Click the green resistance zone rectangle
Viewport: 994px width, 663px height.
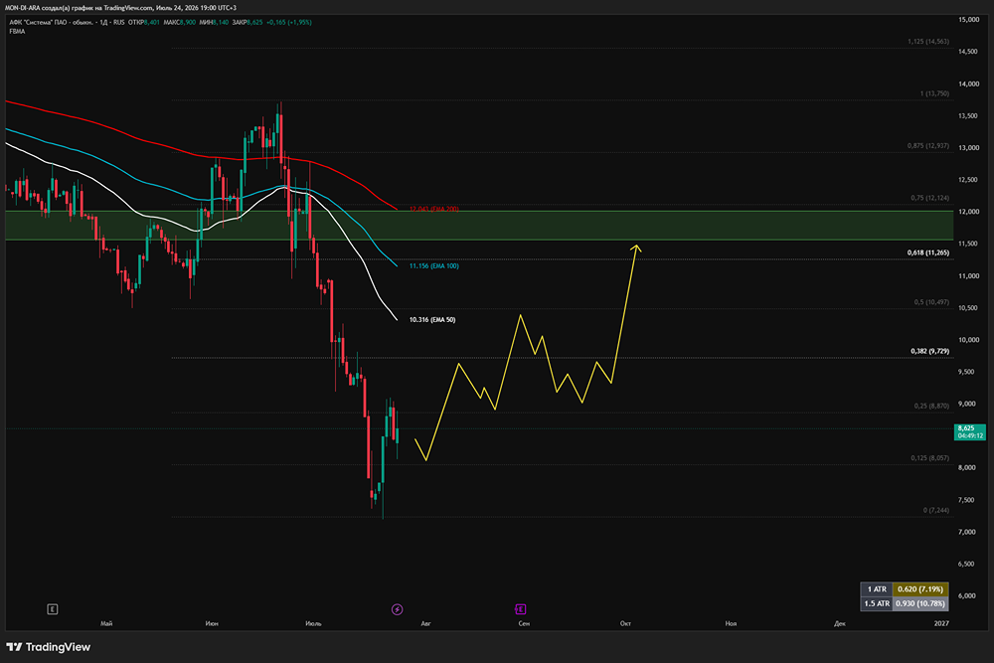pyautogui.click(x=479, y=225)
